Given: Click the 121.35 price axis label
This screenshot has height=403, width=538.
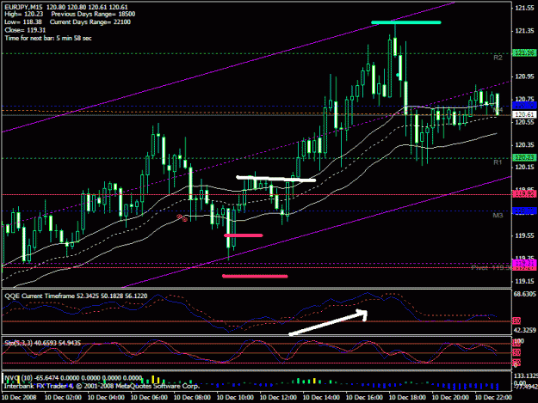Looking at the screenshot, I should 524,31.
